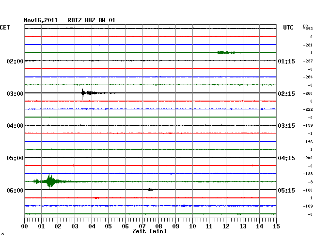Click the DC offset value -199
The height and width of the screenshot is (239, 315).
click(x=308, y=125)
